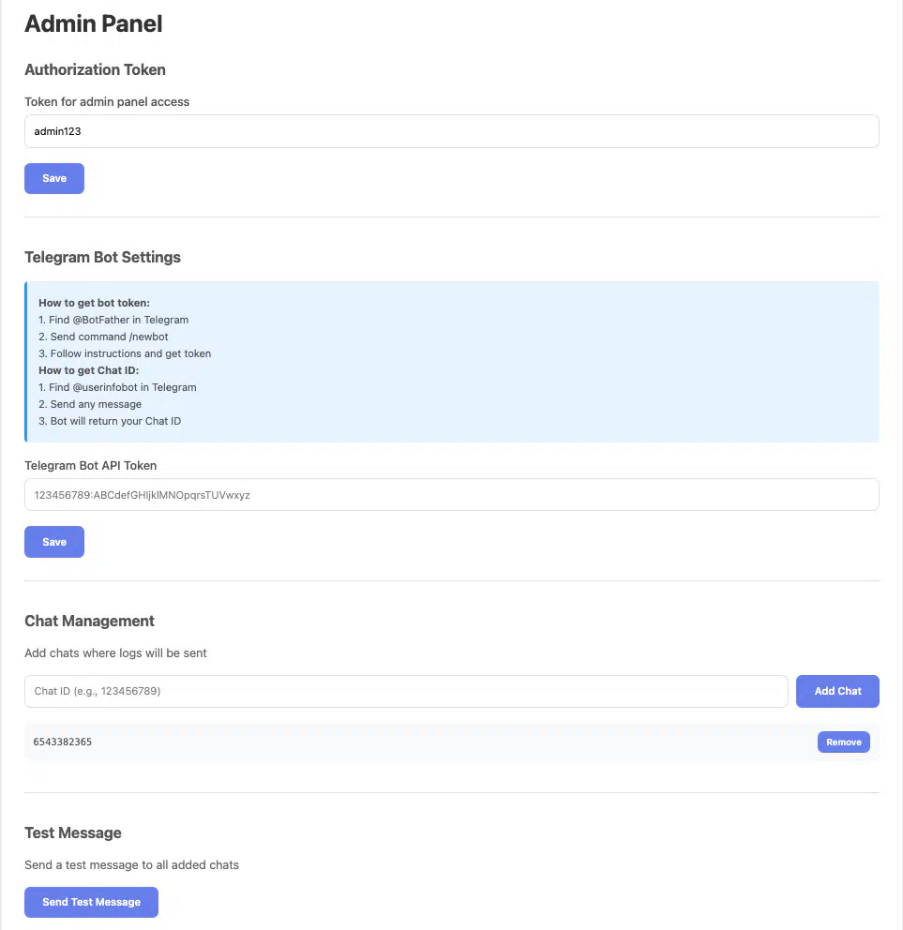The width and height of the screenshot is (903, 930).
Task: Click the "Token for admin panel access" label
Action: [x=107, y=101]
